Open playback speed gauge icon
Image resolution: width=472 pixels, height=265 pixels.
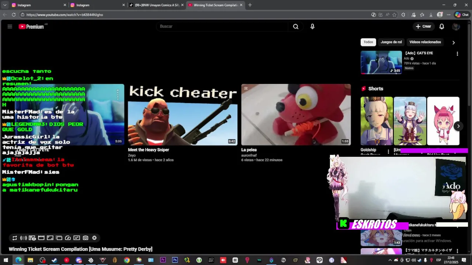[68, 238]
